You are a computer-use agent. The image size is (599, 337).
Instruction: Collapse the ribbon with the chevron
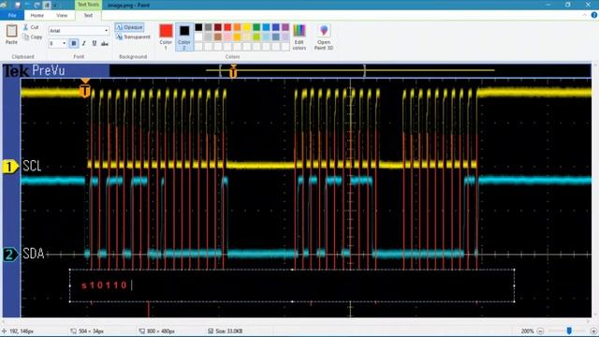point(584,15)
